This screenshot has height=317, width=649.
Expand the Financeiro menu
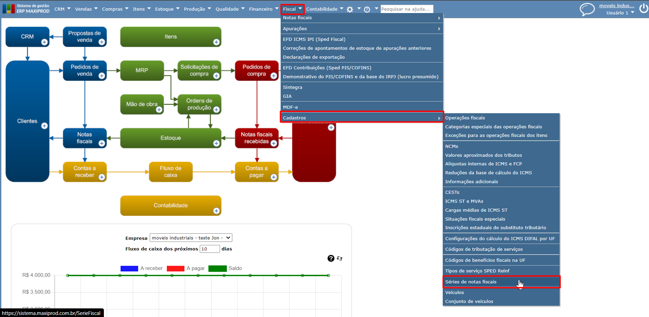[x=264, y=9]
